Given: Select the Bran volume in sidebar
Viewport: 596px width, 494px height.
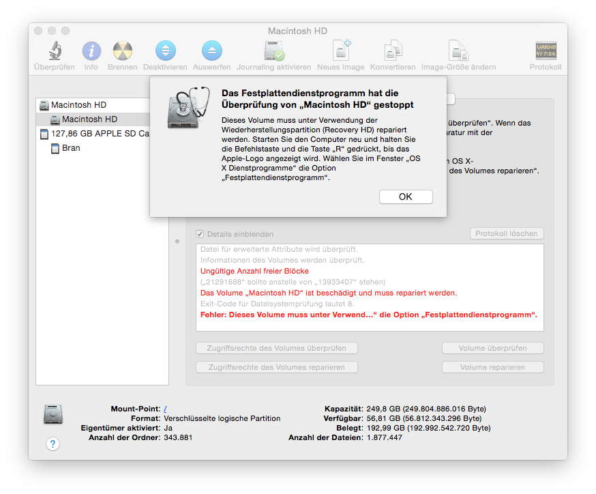Looking at the screenshot, I should pos(65,148).
